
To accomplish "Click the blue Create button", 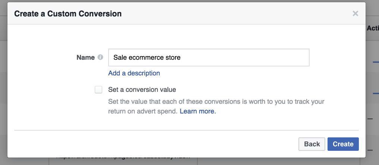I will (343, 144).
